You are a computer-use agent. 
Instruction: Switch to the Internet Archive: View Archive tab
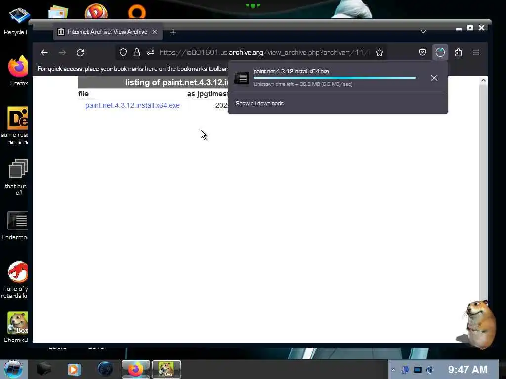pos(108,32)
